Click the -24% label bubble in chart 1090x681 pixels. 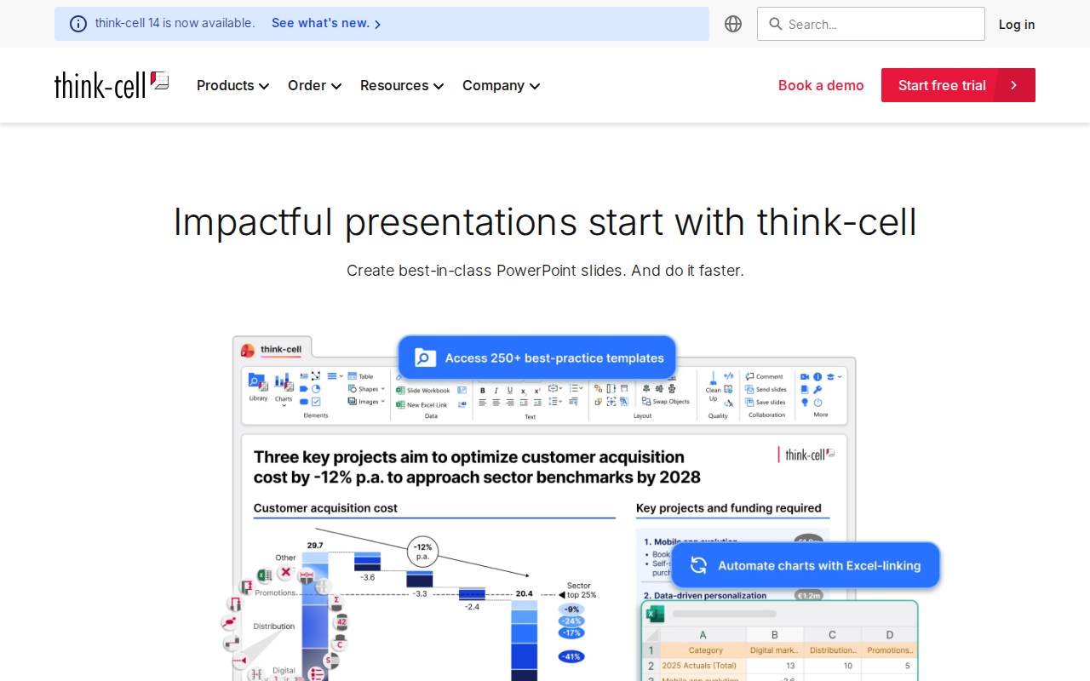coord(571,621)
